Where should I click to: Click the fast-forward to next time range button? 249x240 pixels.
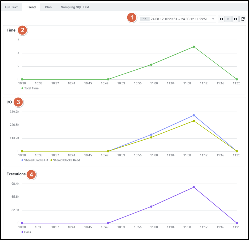[x=235, y=19]
